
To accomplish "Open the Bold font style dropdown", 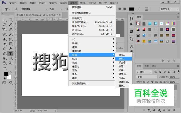I will 56,9.
